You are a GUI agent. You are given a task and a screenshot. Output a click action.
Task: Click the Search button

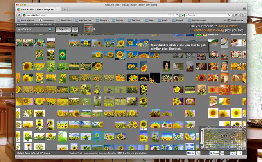pos(63,29)
